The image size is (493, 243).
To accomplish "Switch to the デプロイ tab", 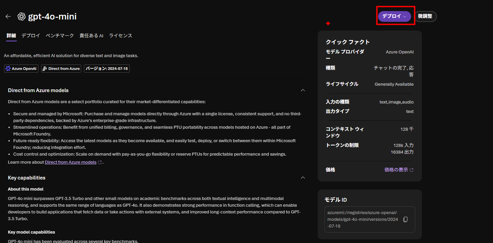I will tap(31, 36).
